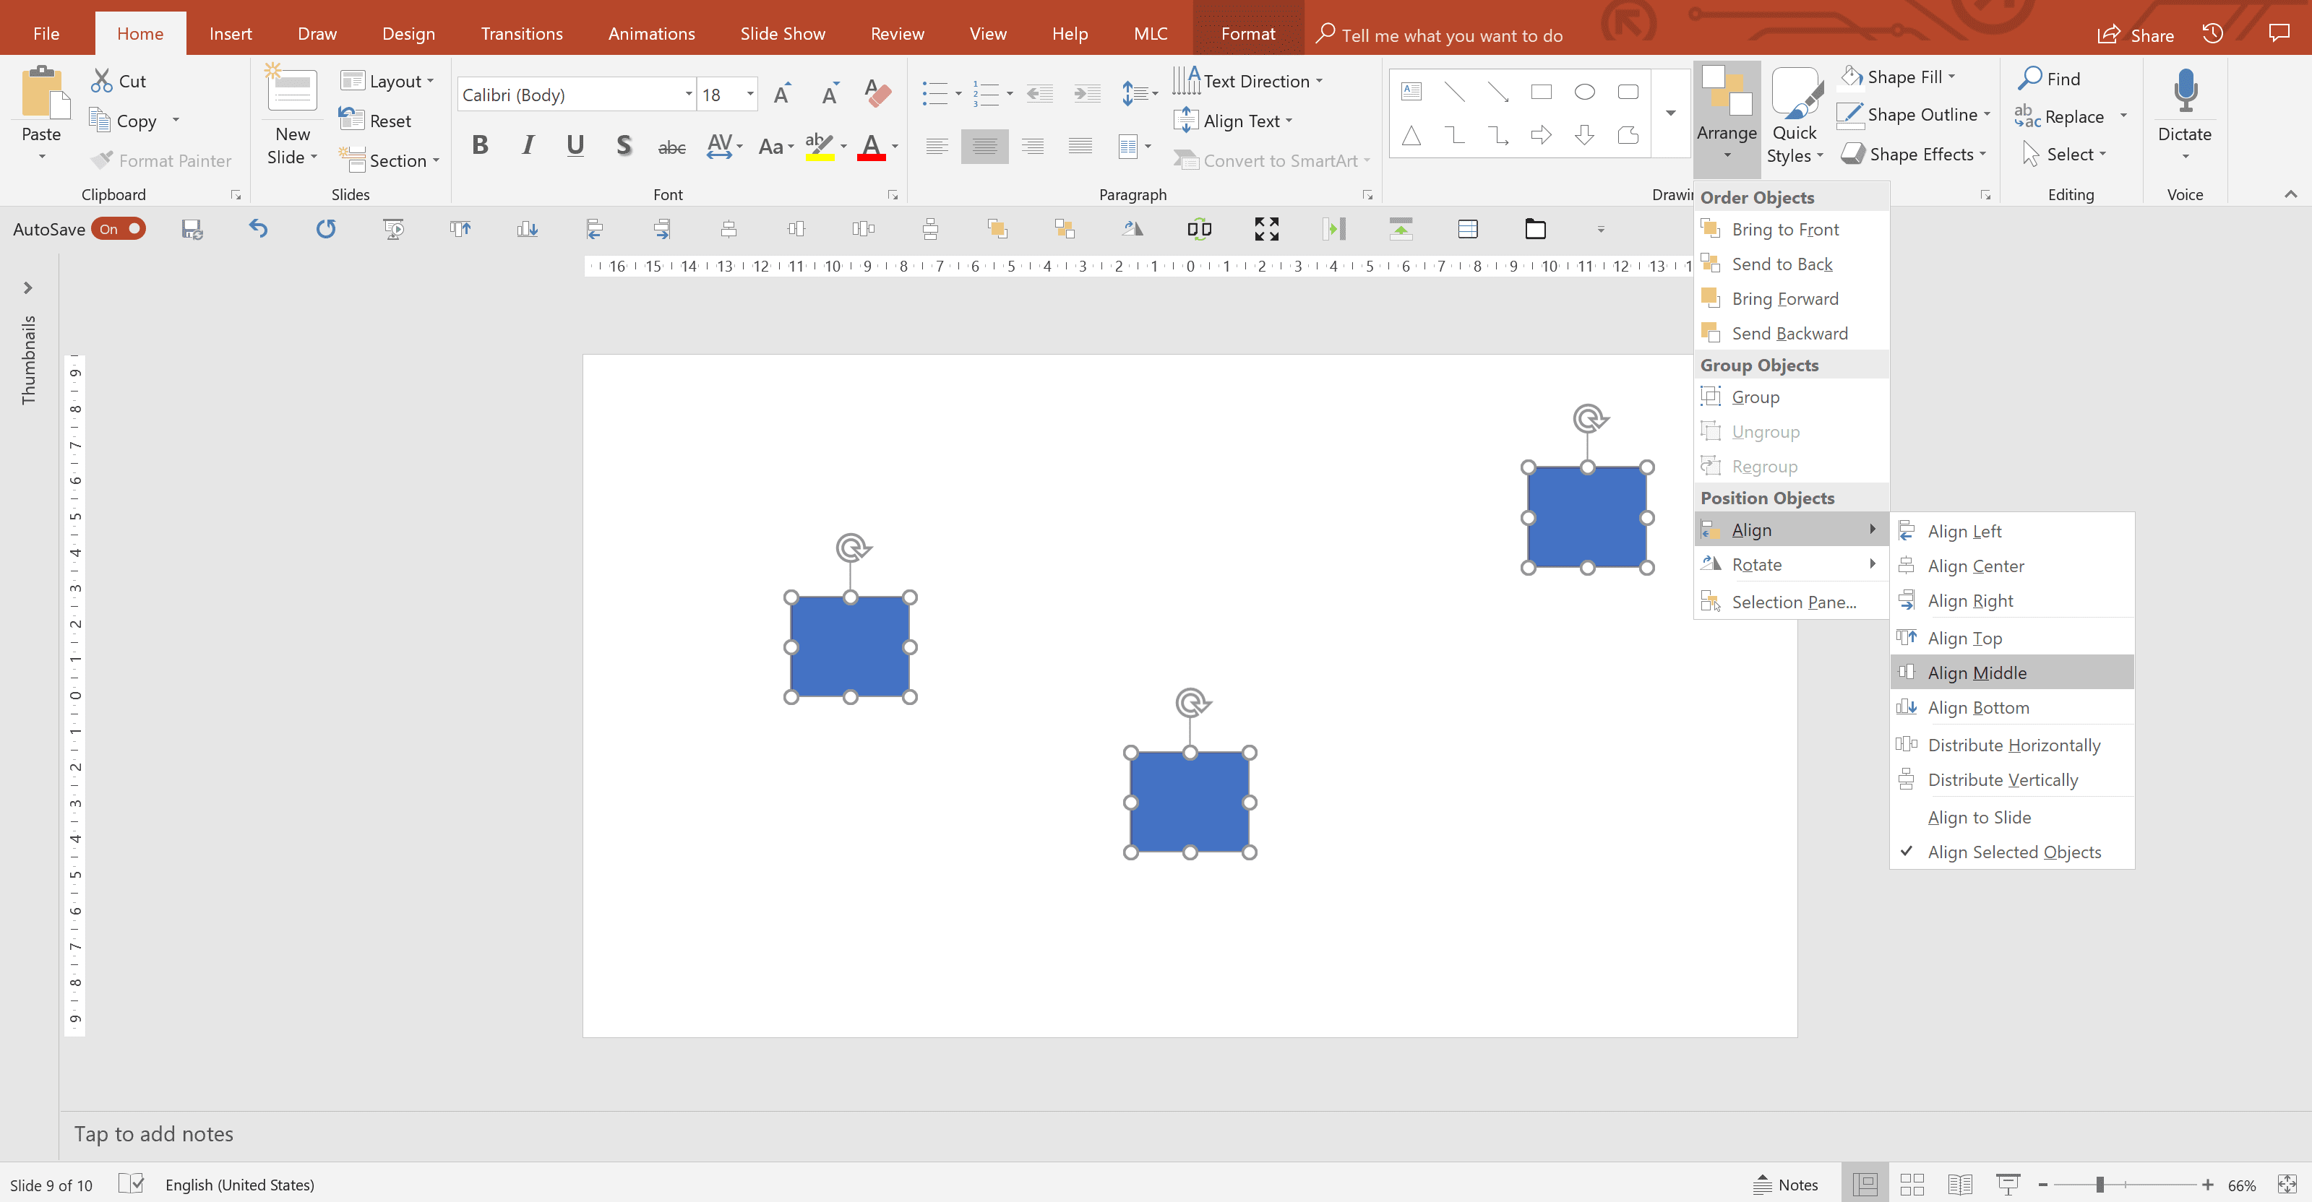Viewport: 2312px width, 1202px height.
Task: Switch to Reading View icon
Action: (1960, 1184)
